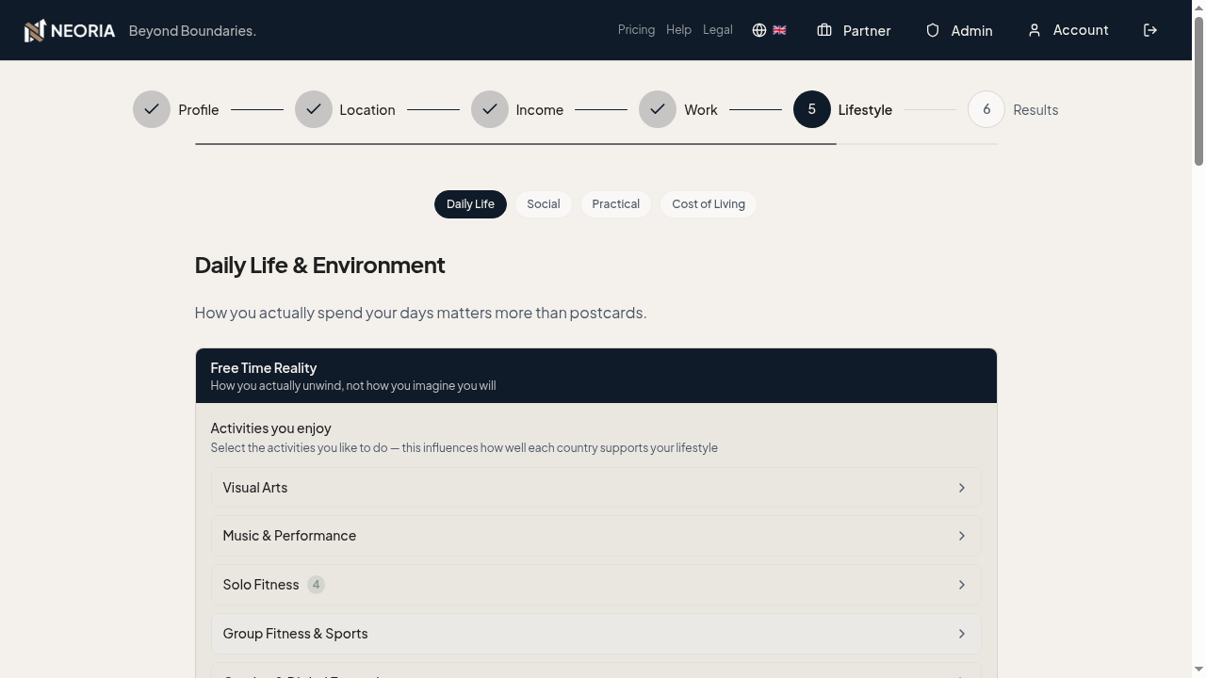Click the logout icon

(1150, 30)
